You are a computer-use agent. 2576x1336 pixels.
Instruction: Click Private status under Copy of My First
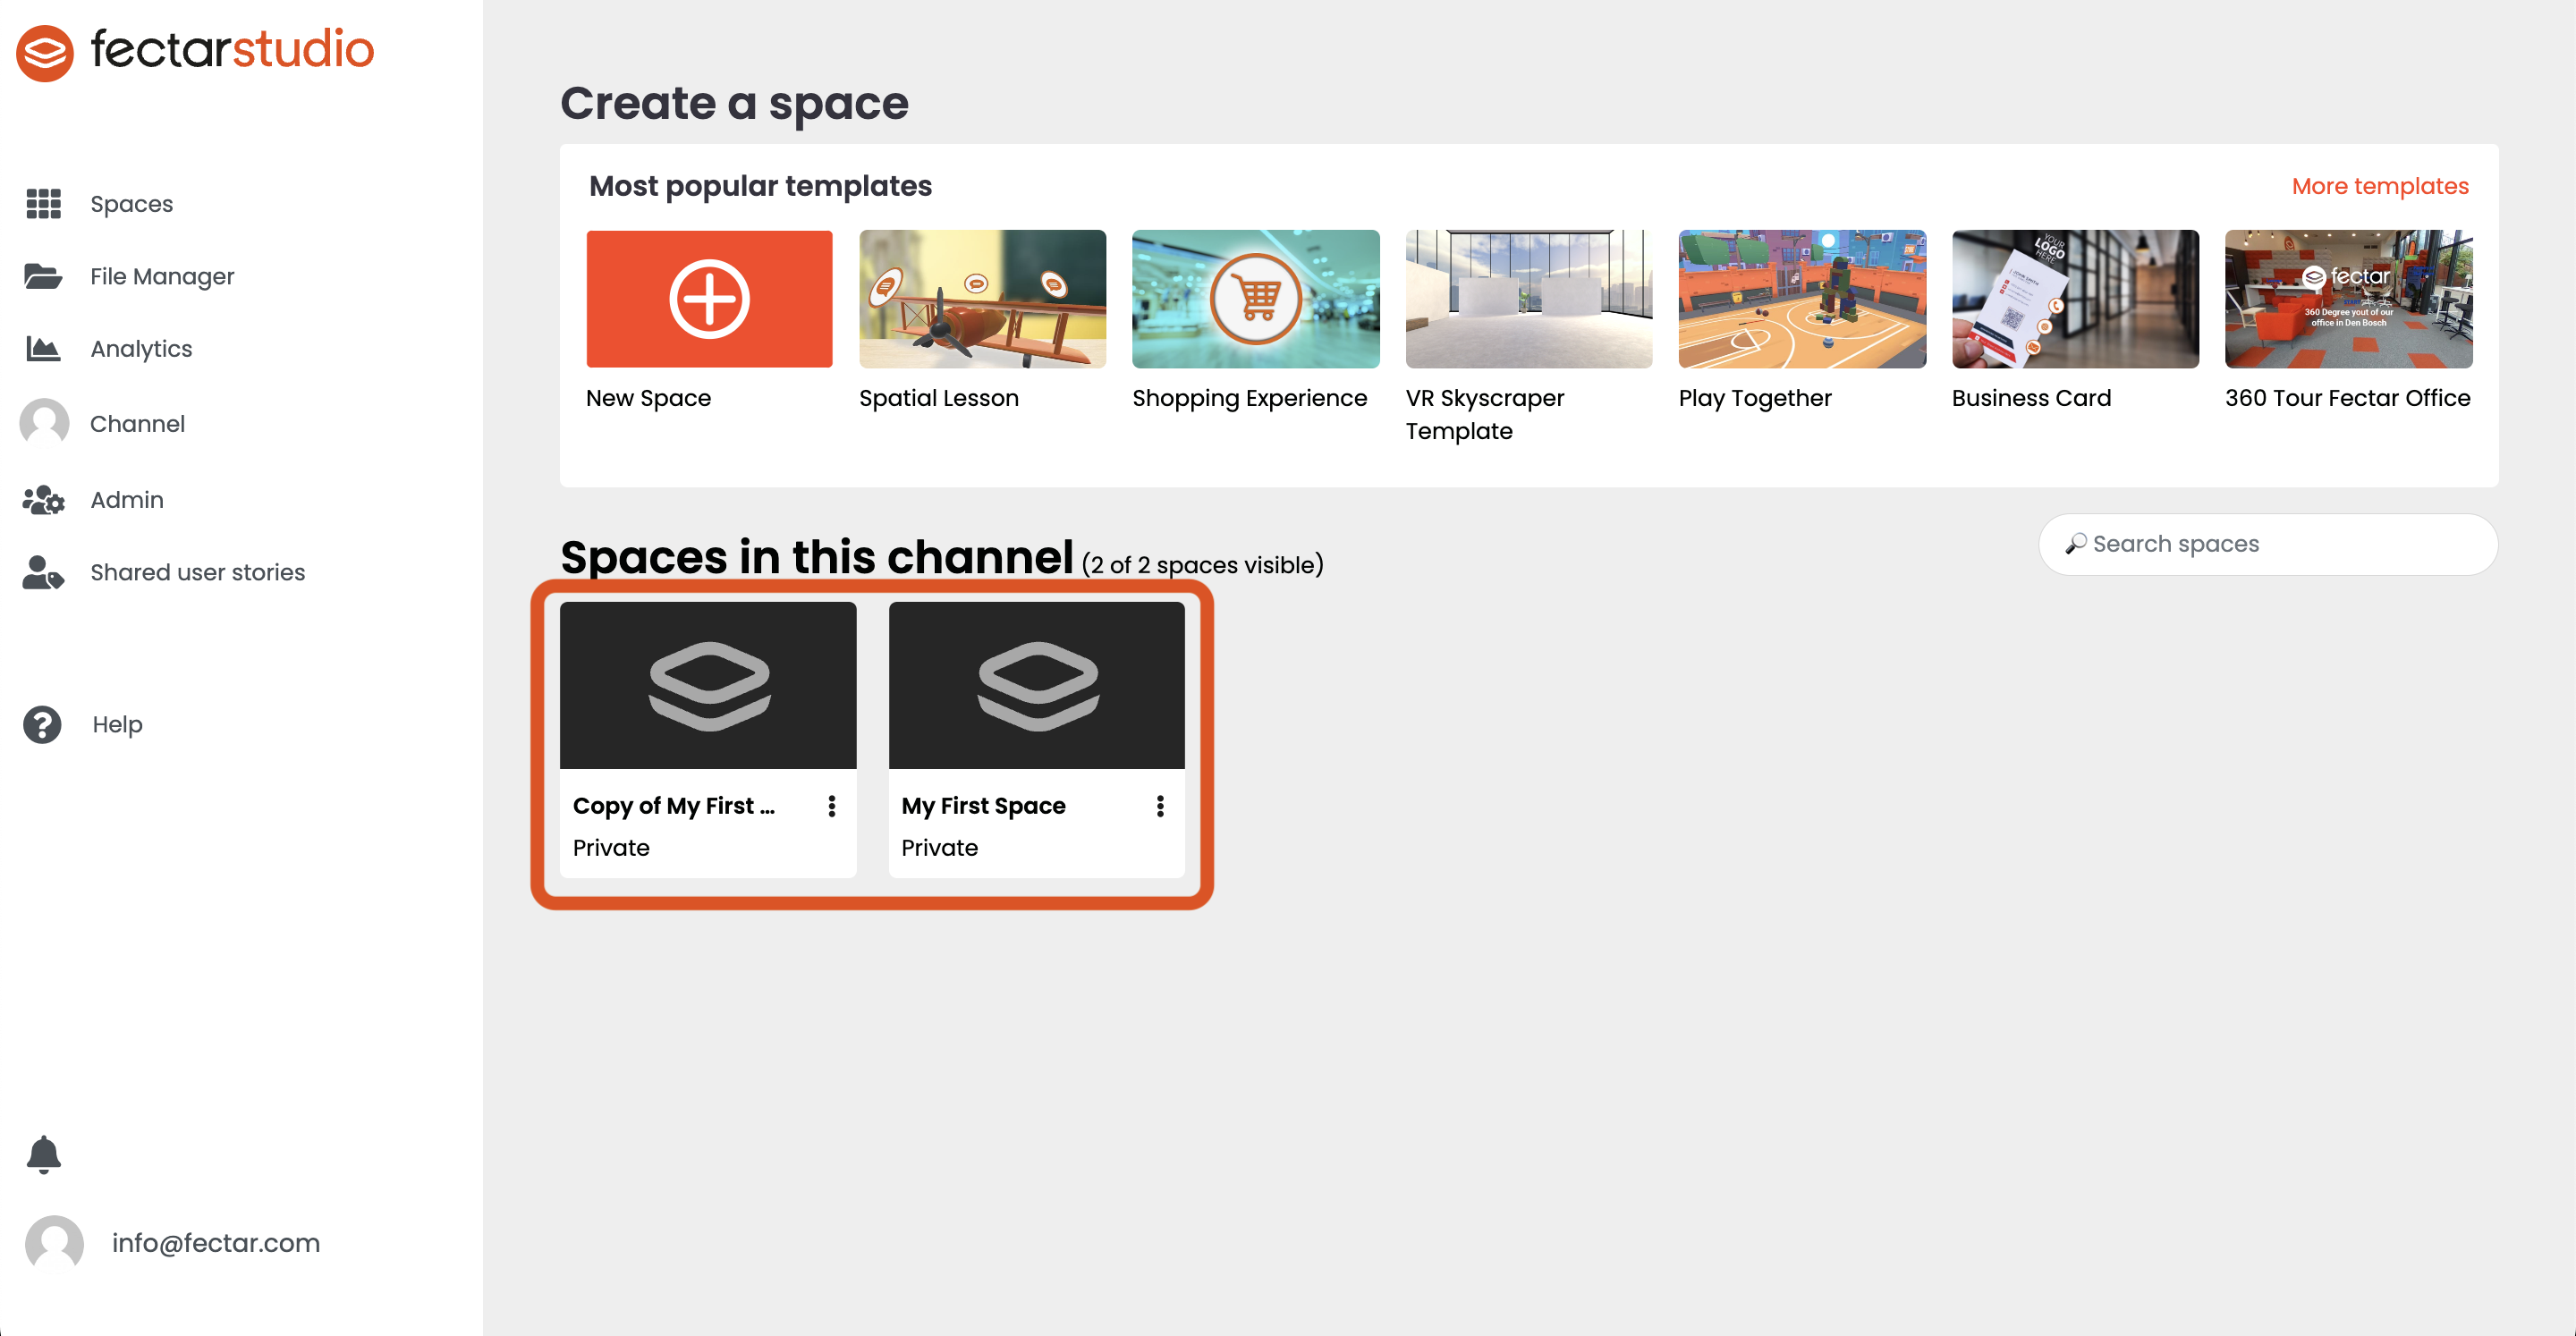point(611,848)
